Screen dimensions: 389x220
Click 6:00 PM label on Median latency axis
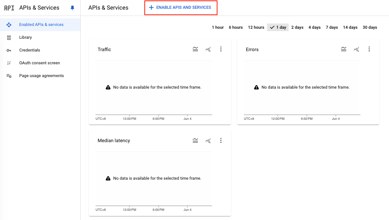coord(158,210)
